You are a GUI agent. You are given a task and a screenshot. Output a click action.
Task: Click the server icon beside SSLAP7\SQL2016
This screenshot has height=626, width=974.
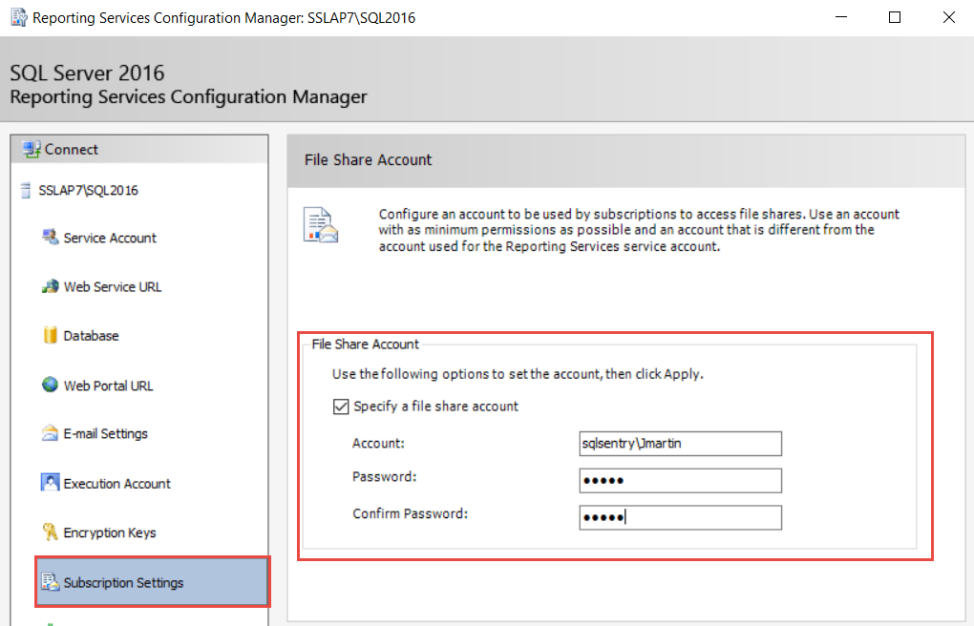point(26,190)
